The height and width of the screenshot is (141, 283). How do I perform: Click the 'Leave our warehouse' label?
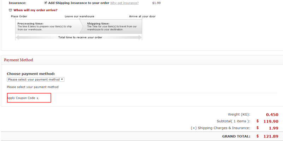(x=79, y=17)
